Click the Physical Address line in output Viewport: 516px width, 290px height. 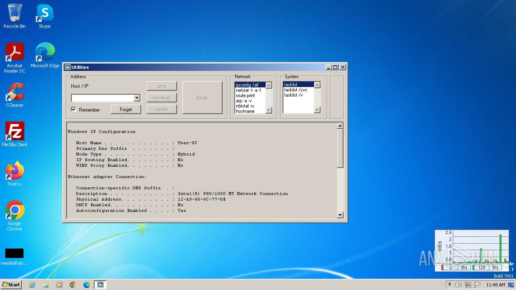point(151,199)
